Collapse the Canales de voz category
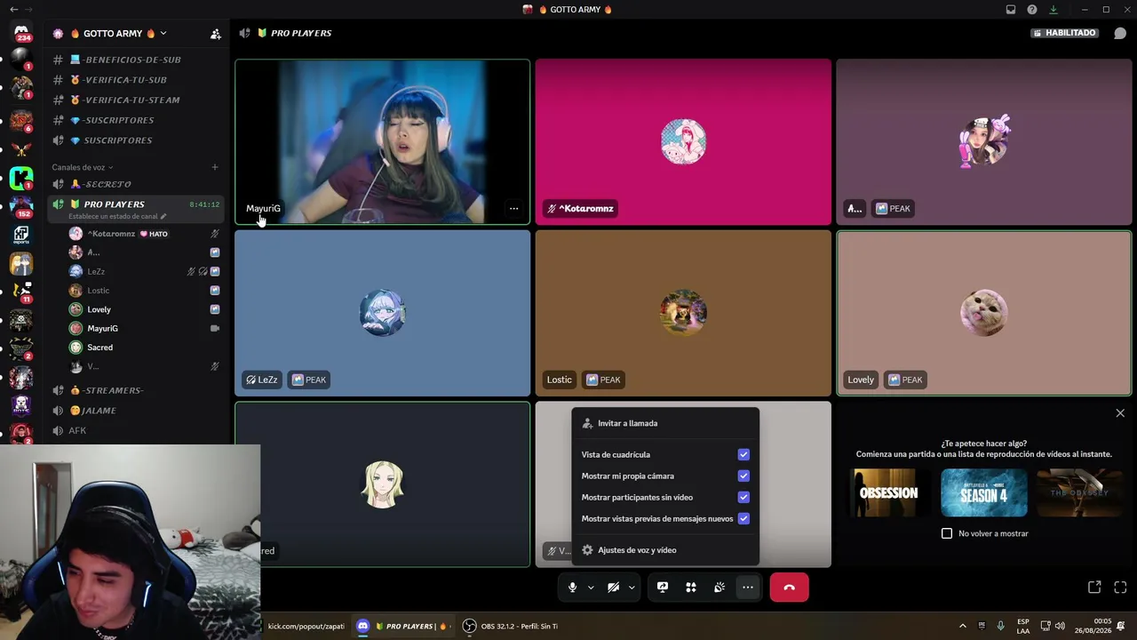Image resolution: width=1137 pixels, height=640 pixels. (82, 167)
